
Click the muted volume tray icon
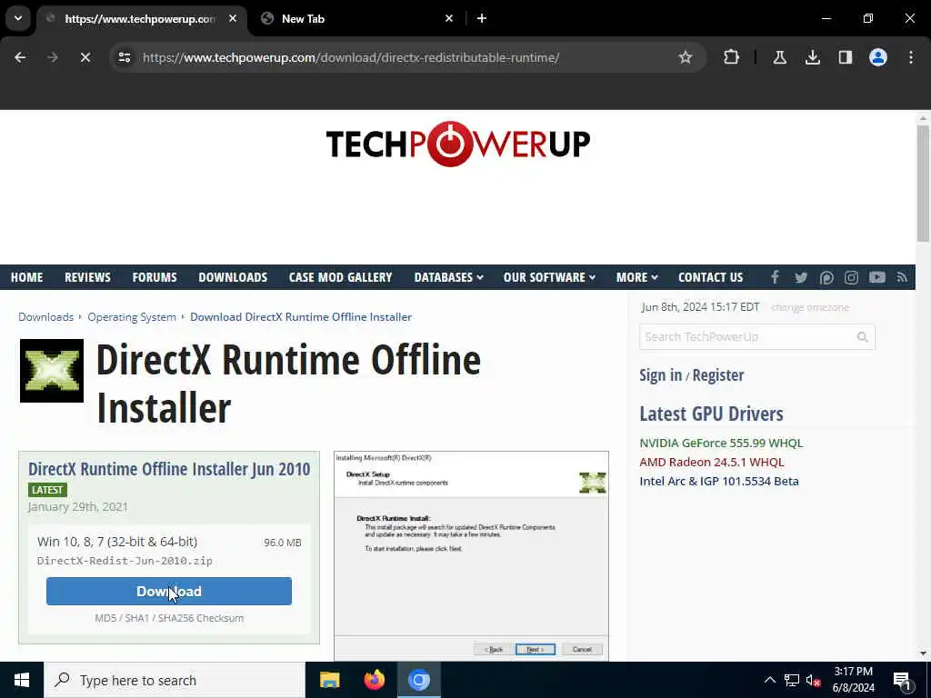pos(813,680)
